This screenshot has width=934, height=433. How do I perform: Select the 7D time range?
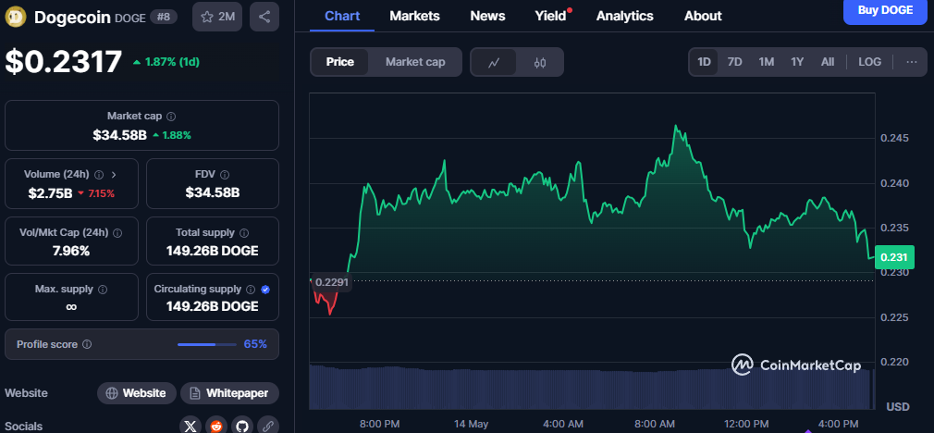[735, 62]
